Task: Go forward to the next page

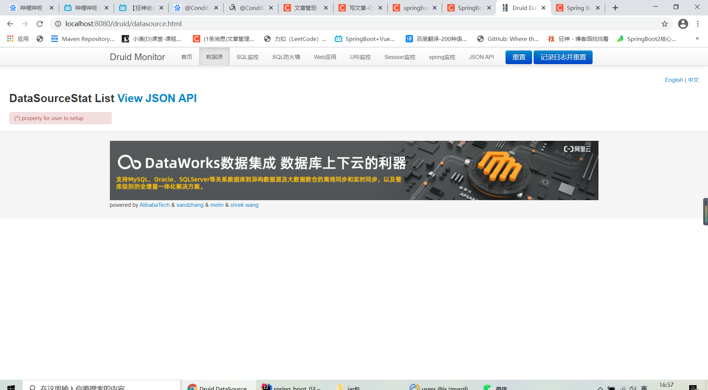Action: click(25, 24)
